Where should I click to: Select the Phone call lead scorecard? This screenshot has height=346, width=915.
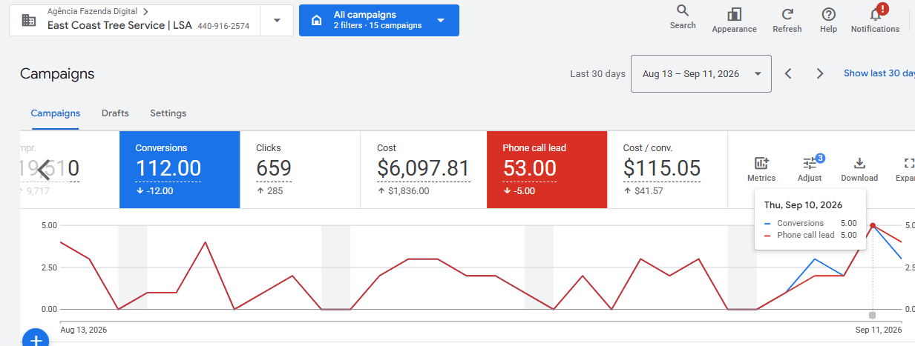coord(547,170)
